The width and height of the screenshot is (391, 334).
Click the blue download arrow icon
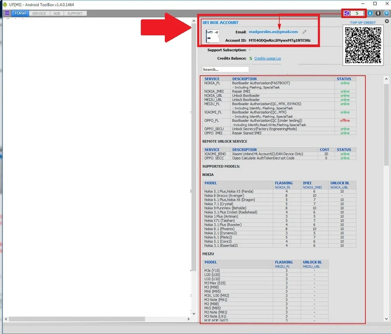pyautogui.click(x=370, y=13)
